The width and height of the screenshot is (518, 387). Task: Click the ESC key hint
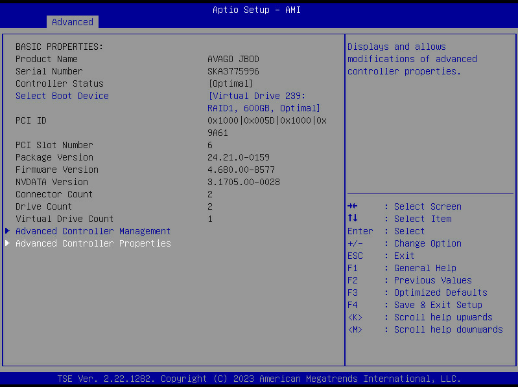pos(355,256)
